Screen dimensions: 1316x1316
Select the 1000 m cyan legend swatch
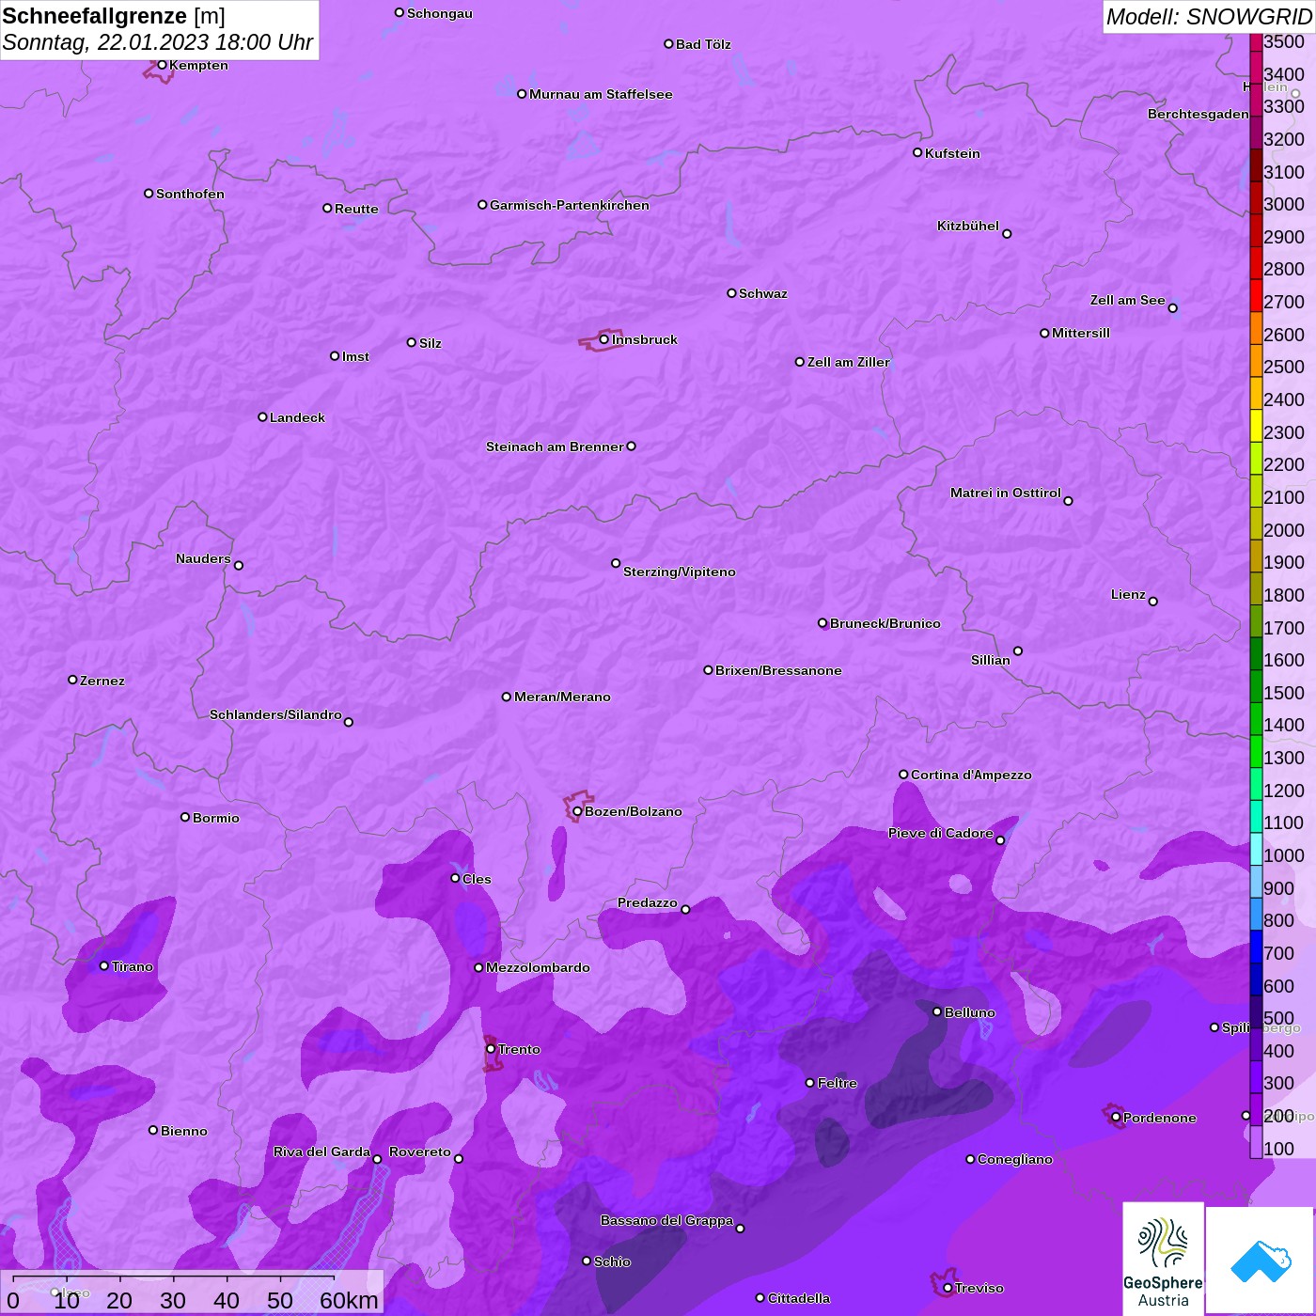(1256, 849)
